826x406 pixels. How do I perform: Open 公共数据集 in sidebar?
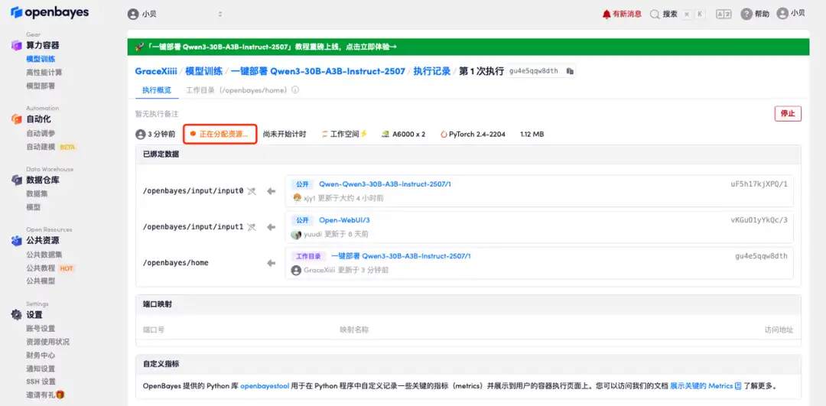[x=44, y=255]
